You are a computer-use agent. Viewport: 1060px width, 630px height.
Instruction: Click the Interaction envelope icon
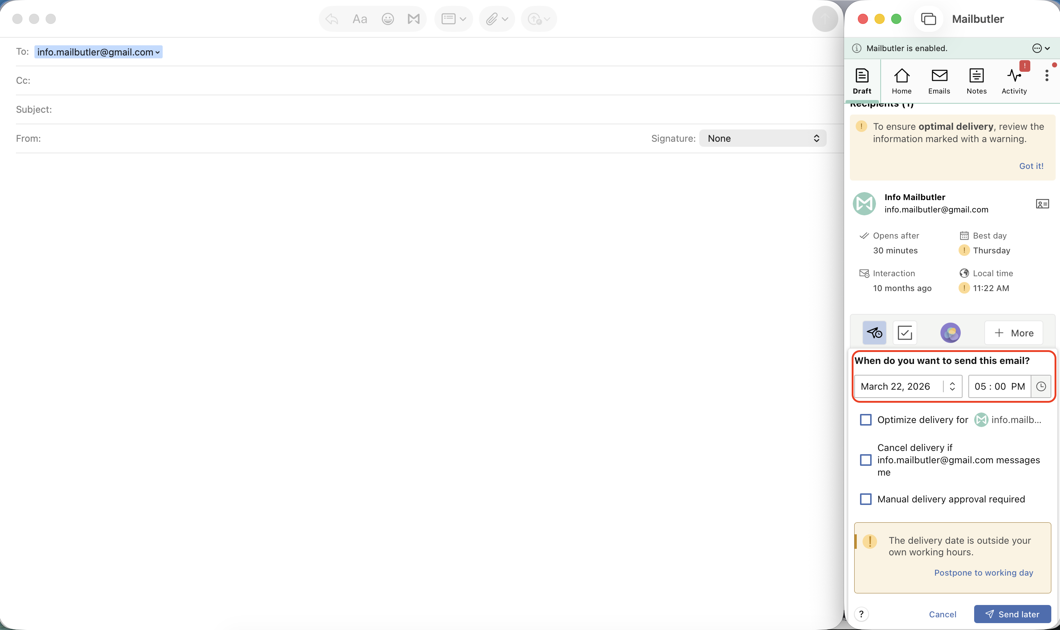click(864, 273)
